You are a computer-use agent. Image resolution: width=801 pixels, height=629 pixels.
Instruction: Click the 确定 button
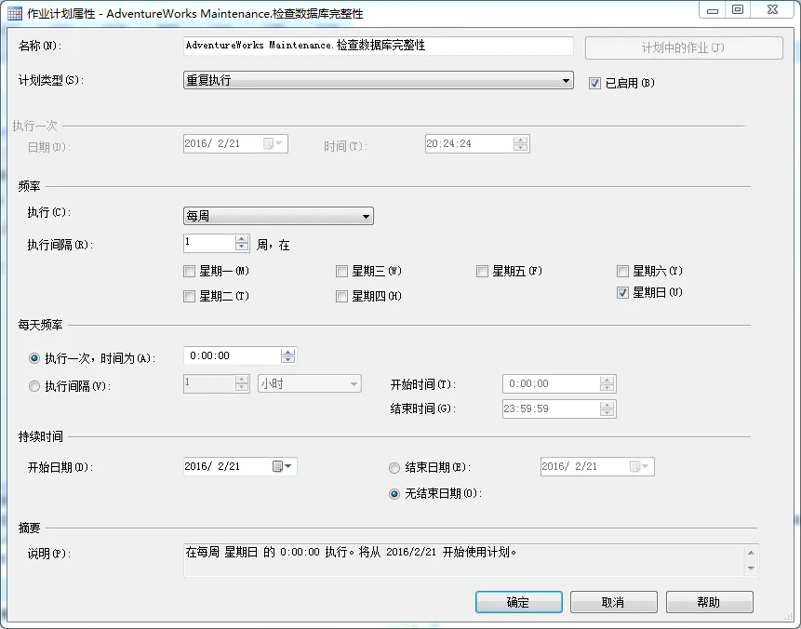[x=518, y=602]
